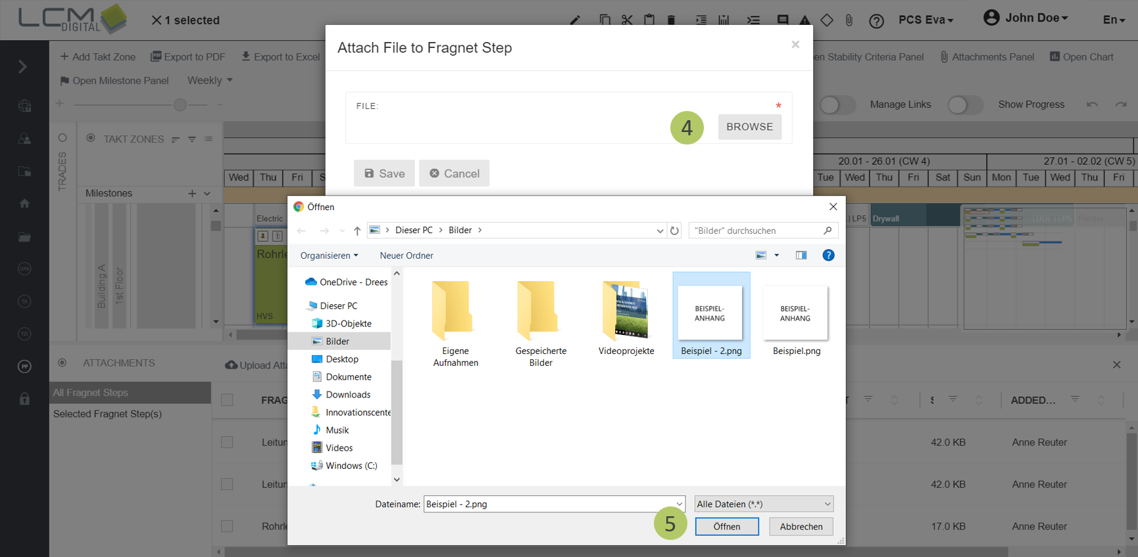Click the Öffnen button
The height and width of the screenshot is (557, 1138).
tap(726, 526)
